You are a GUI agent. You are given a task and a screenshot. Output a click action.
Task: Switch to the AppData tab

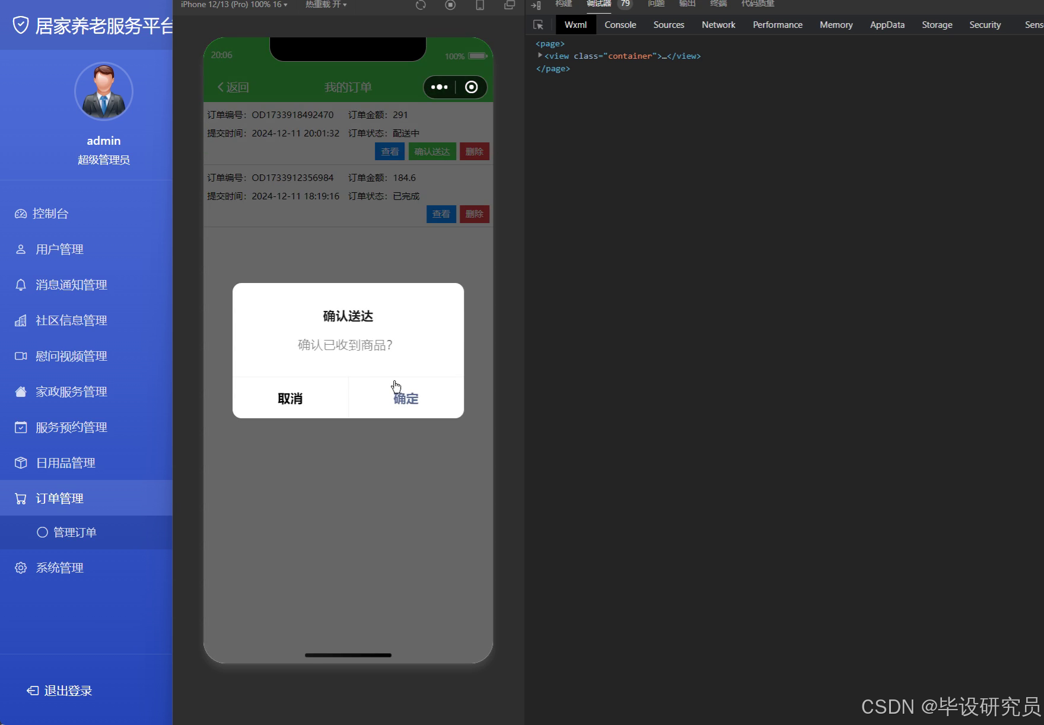[x=887, y=25]
